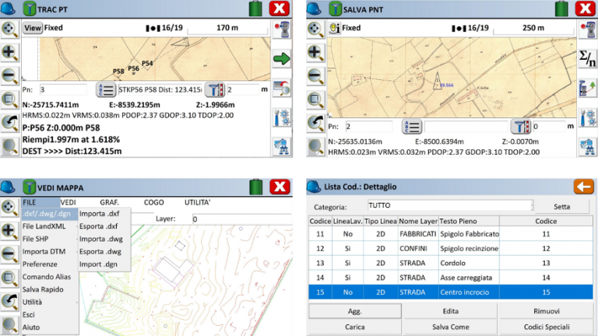Click Rimuovi button
This screenshot has width=598, height=336.
pyautogui.click(x=547, y=311)
